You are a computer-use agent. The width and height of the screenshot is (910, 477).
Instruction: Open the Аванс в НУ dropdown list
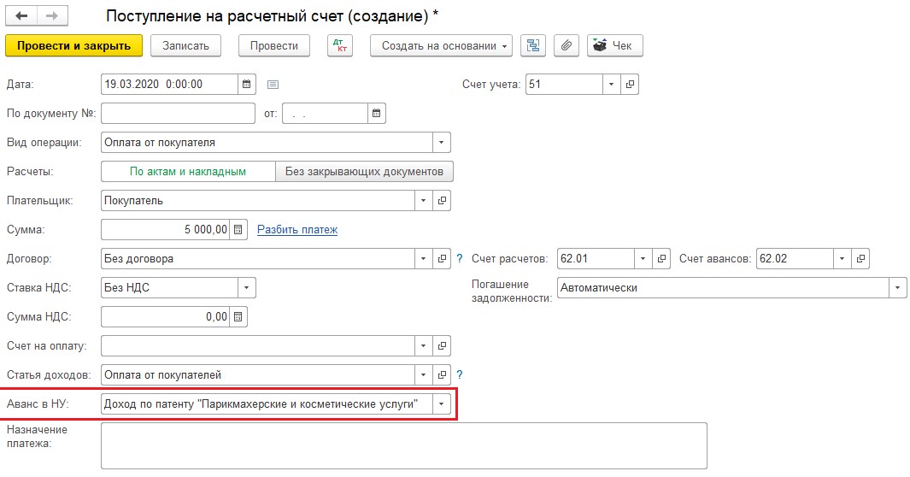[x=442, y=404]
